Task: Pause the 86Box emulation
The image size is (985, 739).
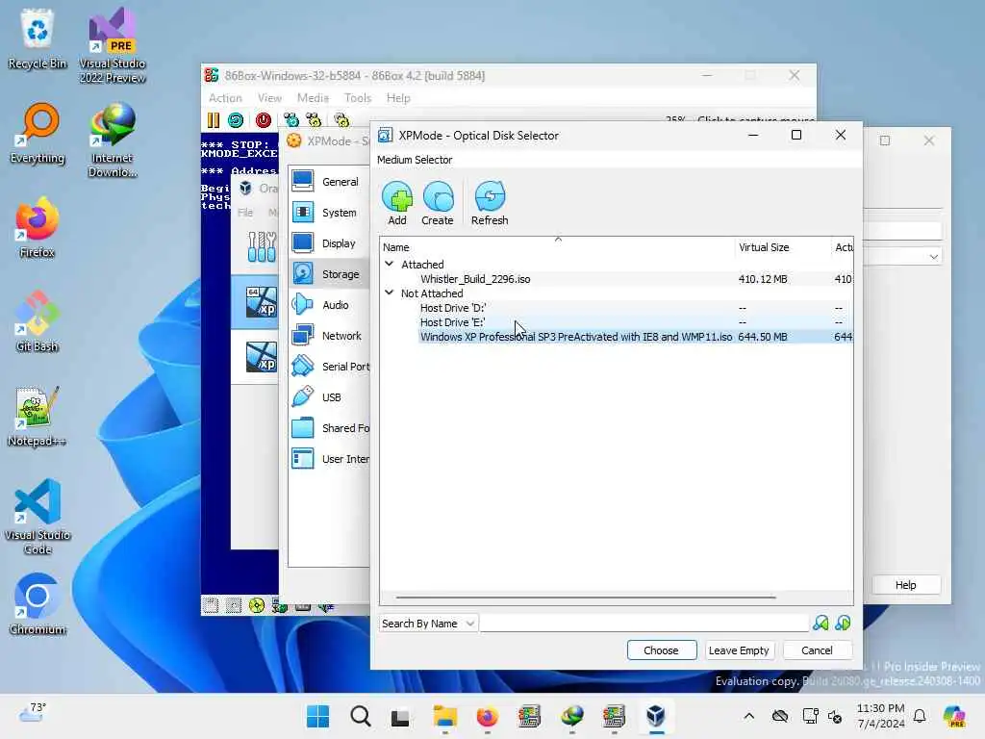Action: (213, 120)
